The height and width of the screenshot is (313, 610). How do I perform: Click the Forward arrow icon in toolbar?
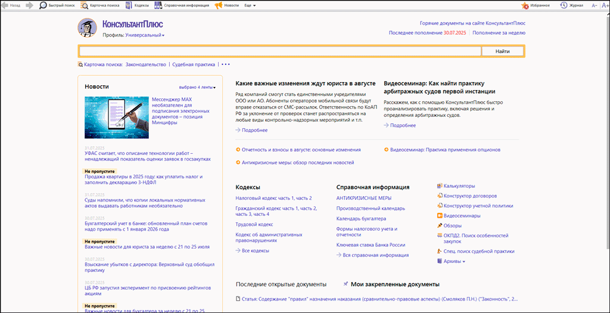29,5
